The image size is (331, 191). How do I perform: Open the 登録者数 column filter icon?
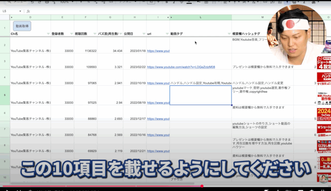point(71,34)
